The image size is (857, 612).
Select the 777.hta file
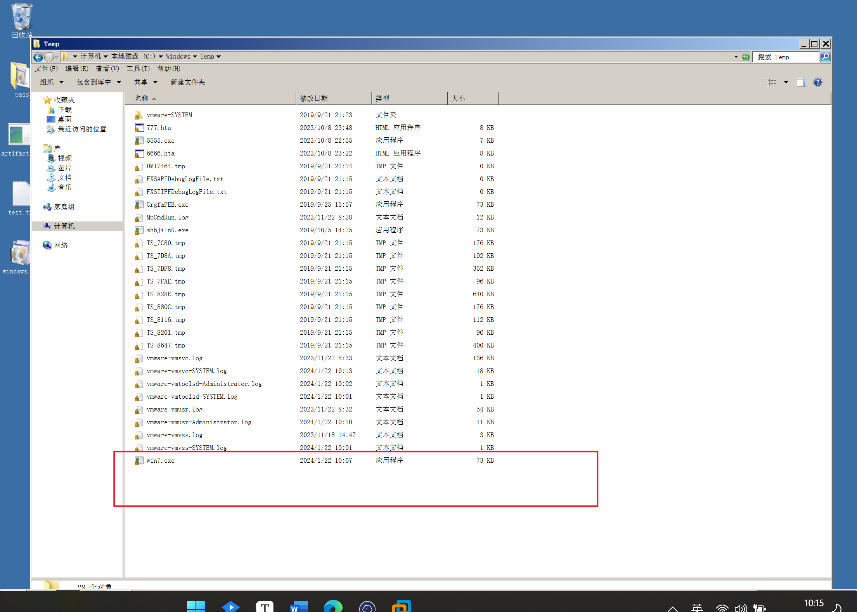point(159,128)
